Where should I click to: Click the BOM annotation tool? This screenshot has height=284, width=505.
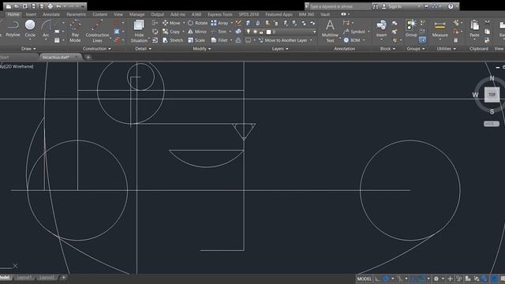pos(352,40)
